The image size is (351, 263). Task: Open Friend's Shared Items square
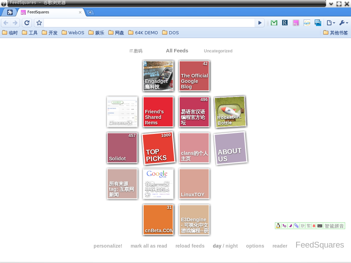[x=158, y=112]
